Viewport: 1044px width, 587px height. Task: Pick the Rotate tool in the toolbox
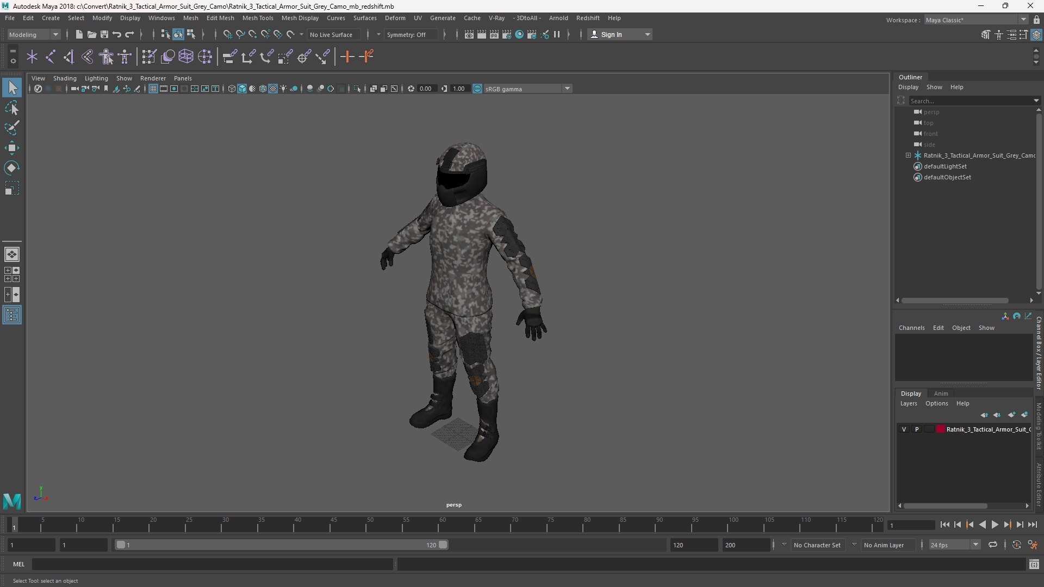click(x=12, y=168)
